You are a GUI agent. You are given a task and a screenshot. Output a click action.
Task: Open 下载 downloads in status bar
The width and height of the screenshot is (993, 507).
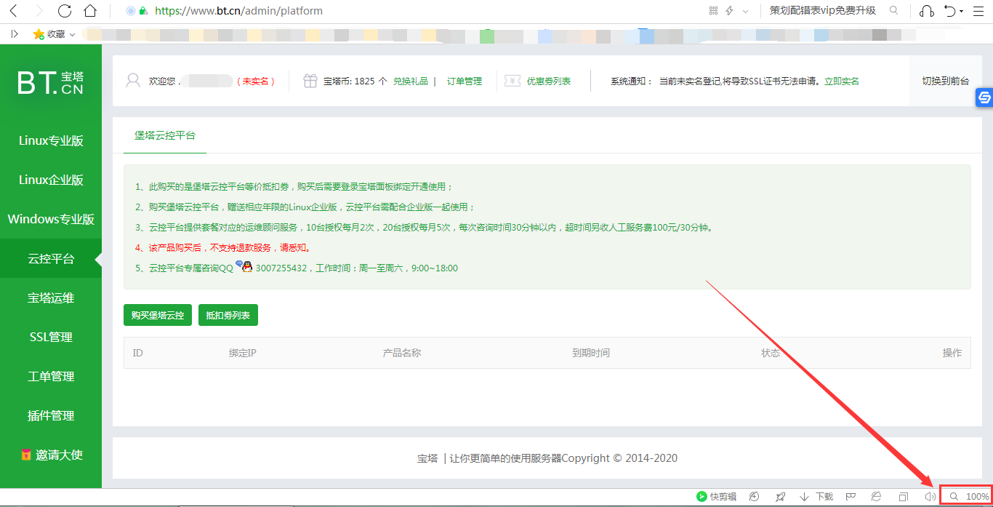816,497
